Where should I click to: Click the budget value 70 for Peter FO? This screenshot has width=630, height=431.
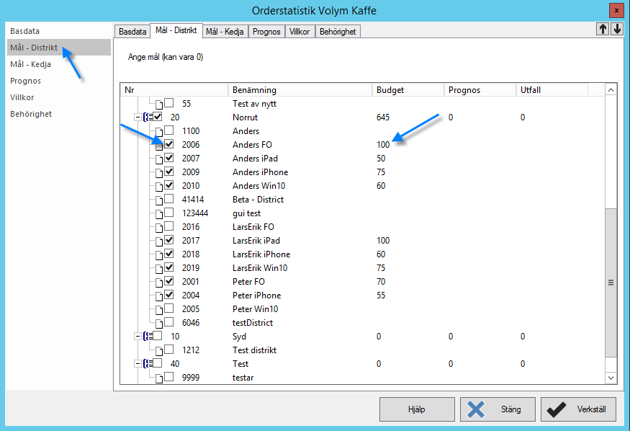coord(381,282)
